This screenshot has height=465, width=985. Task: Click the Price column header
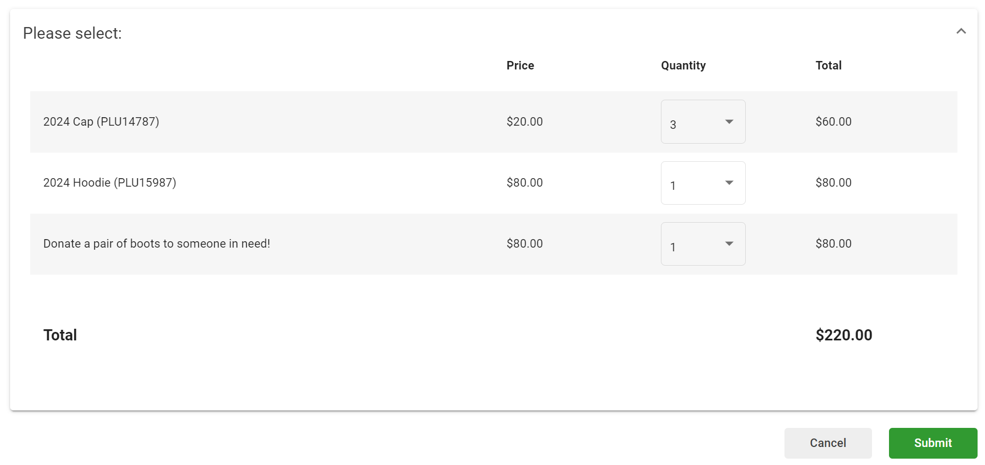tap(520, 65)
